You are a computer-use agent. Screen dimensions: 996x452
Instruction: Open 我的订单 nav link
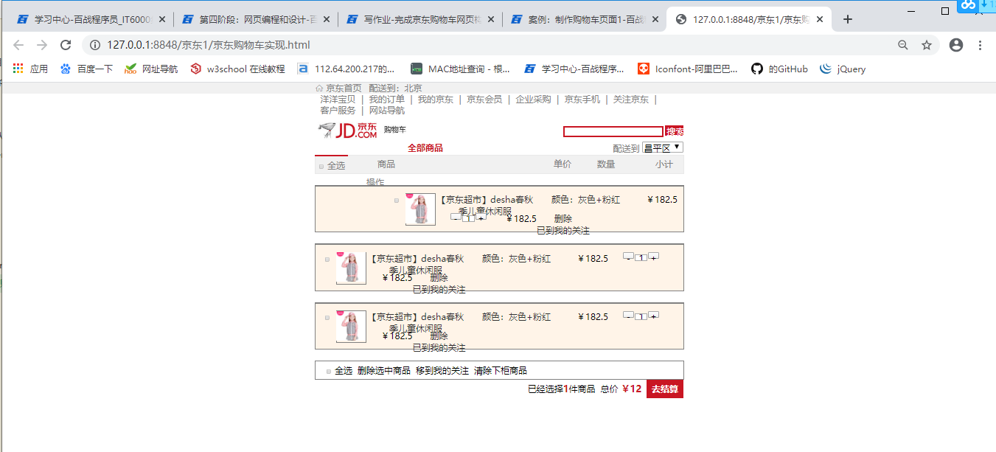click(x=387, y=99)
